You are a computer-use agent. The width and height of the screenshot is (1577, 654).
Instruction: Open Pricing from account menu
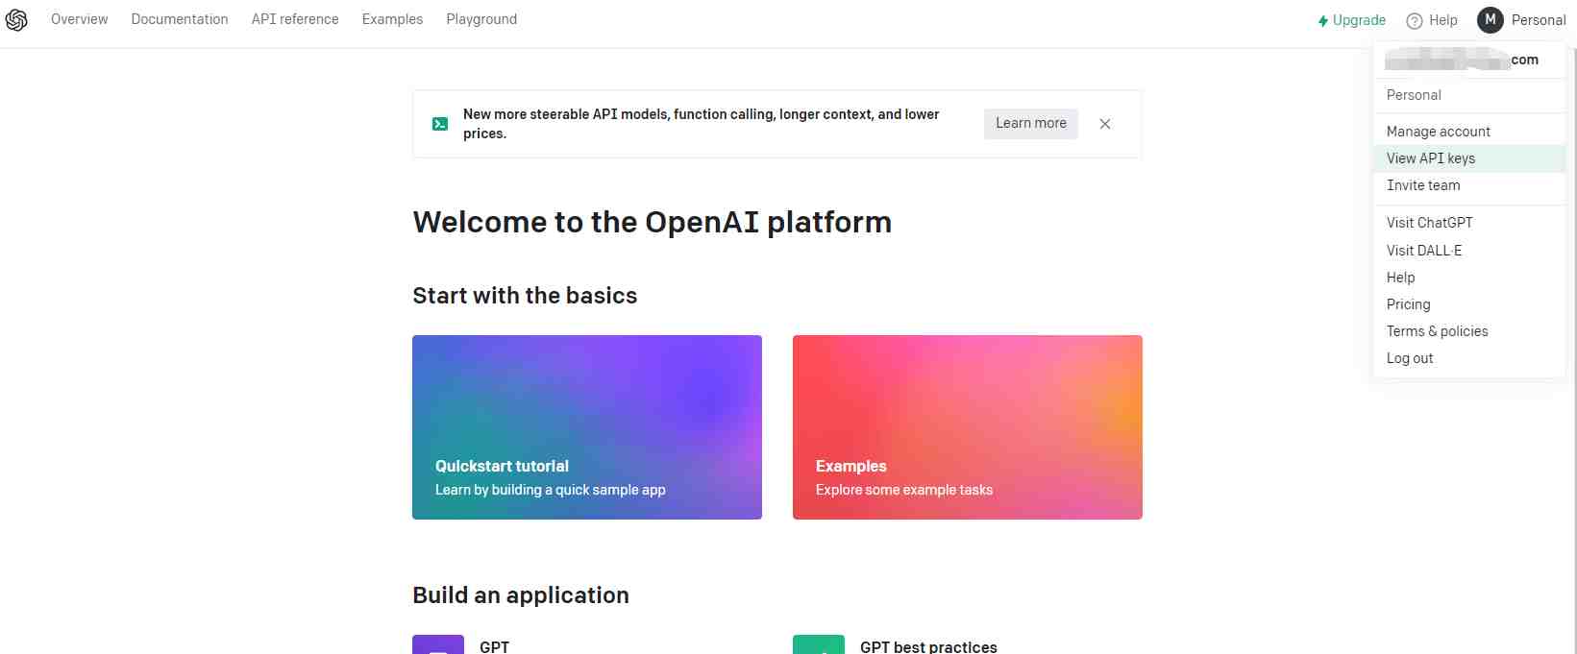tap(1469, 304)
